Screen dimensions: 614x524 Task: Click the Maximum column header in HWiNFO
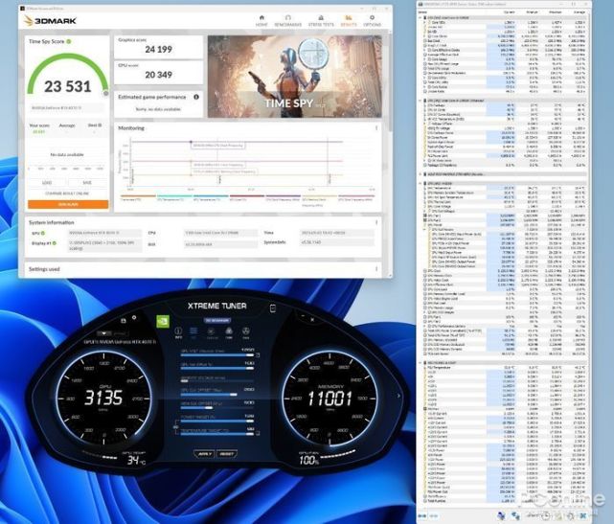coord(555,12)
